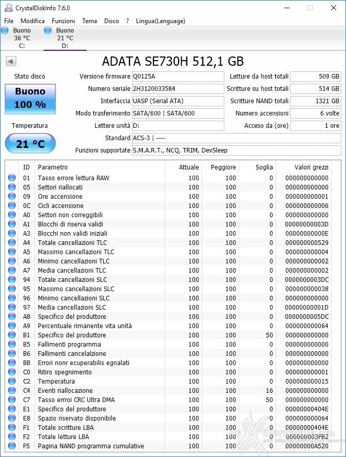Click the Funzioni supportate field

point(237,150)
